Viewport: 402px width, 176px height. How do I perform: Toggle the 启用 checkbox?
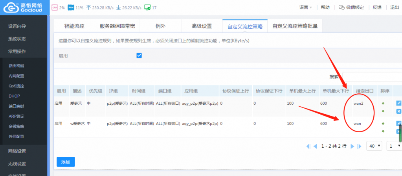click(139, 56)
